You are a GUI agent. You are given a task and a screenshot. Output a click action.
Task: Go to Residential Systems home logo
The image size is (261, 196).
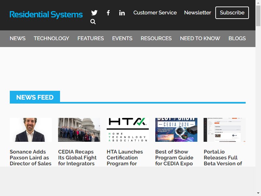46,14
